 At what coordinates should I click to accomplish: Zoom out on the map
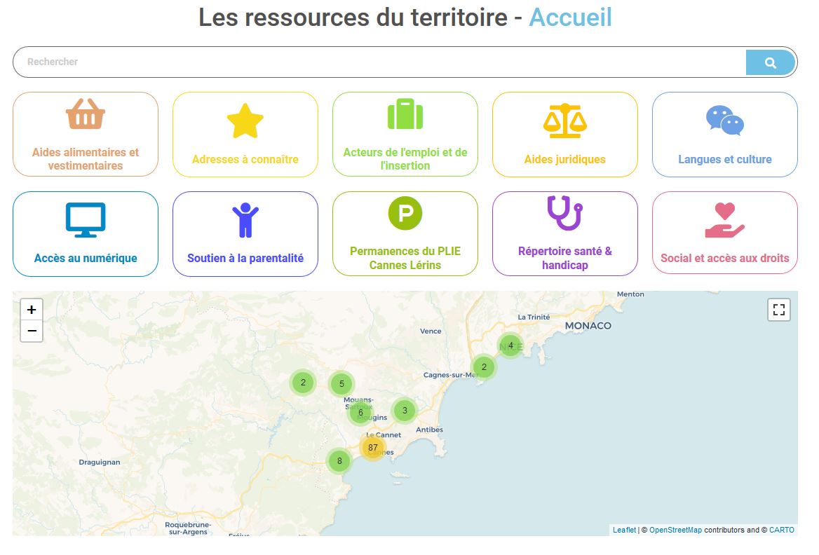click(32, 331)
